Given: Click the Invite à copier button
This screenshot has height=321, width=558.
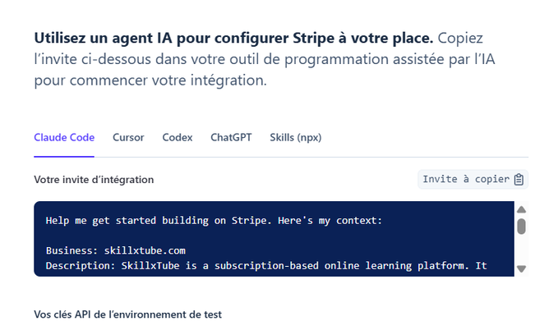Looking at the screenshot, I should click(x=473, y=179).
